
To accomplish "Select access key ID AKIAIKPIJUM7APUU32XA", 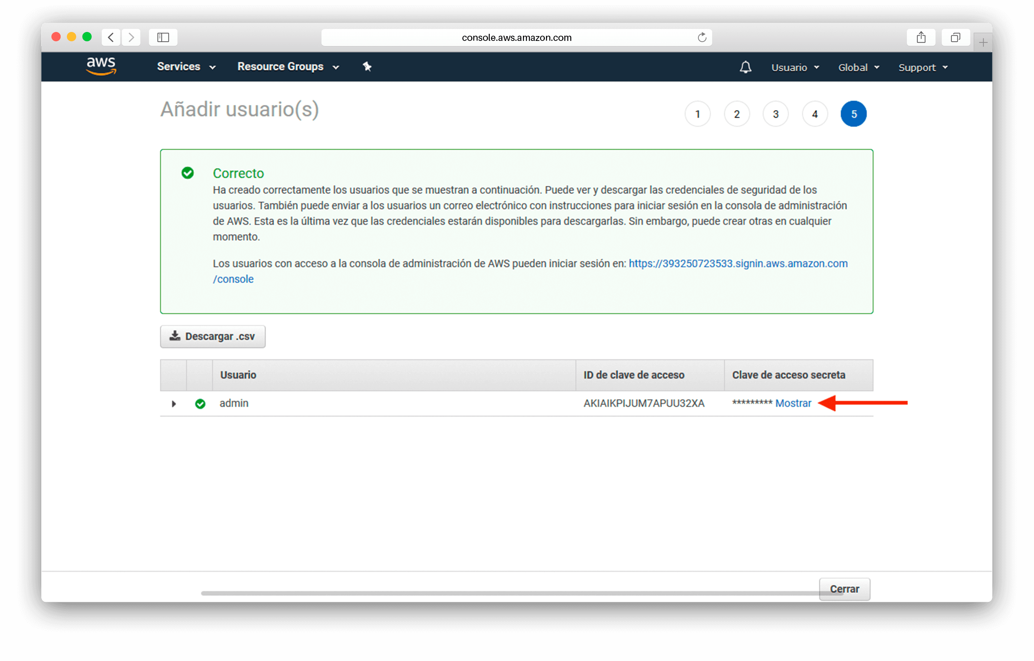I will point(644,403).
